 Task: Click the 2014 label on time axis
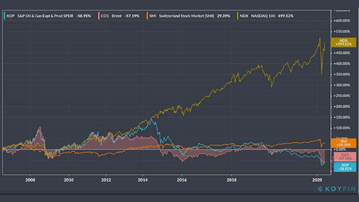coord(144,179)
